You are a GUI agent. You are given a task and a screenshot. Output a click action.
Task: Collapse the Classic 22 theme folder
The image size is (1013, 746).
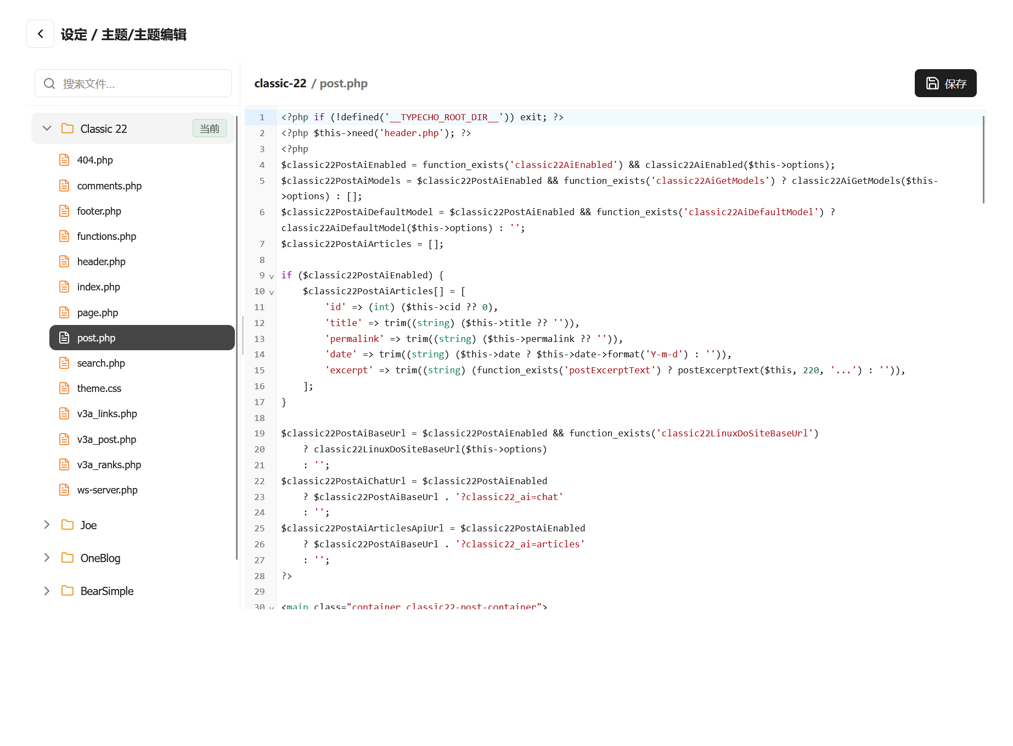pyautogui.click(x=47, y=128)
